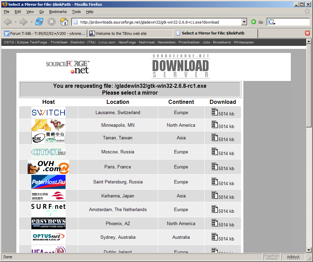Screen dimensions: 313x262
Task: Open the File menu
Action: coord(6,12)
